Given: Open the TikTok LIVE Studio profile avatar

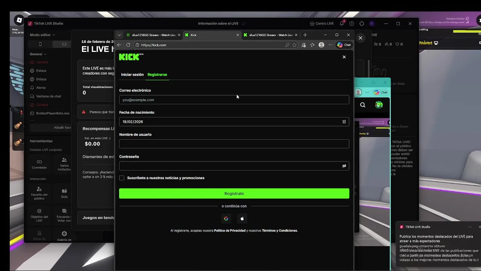Looking at the screenshot, I should click(372, 23).
